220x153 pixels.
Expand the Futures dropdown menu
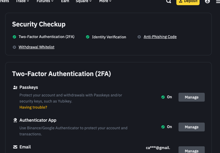coord(45,2)
